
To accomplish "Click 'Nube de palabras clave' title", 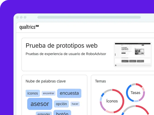I will 46,81.
